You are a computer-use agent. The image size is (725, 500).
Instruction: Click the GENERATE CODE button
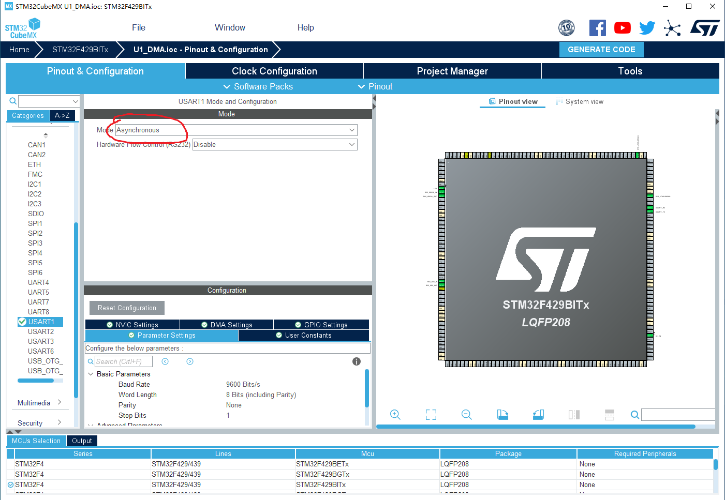601,49
